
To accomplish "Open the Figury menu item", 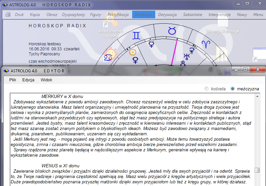I will pos(95,15).
